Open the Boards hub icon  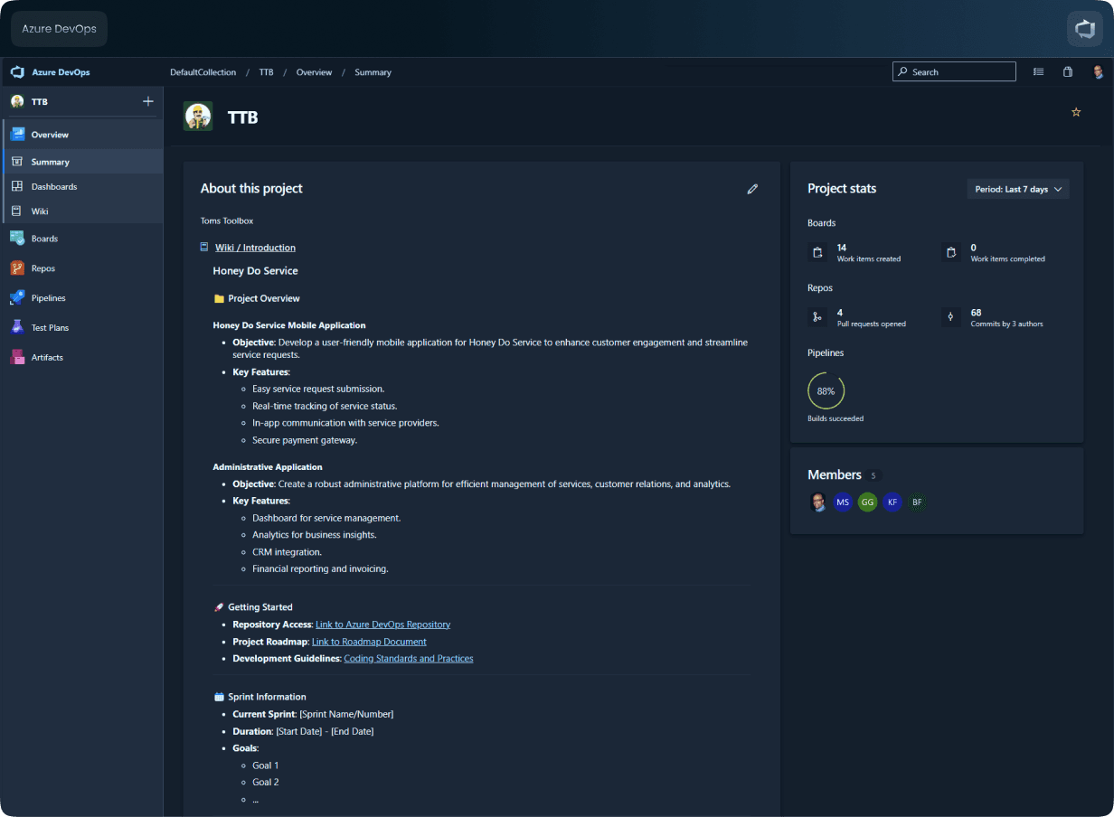pyautogui.click(x=17, y=239)
